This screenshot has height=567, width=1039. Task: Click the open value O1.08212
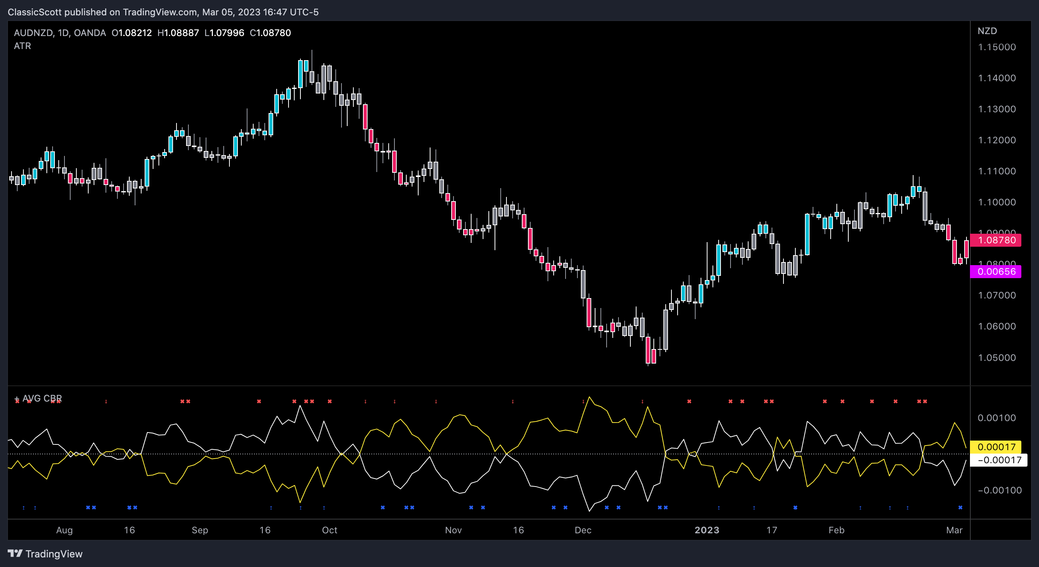coord(132,33)
